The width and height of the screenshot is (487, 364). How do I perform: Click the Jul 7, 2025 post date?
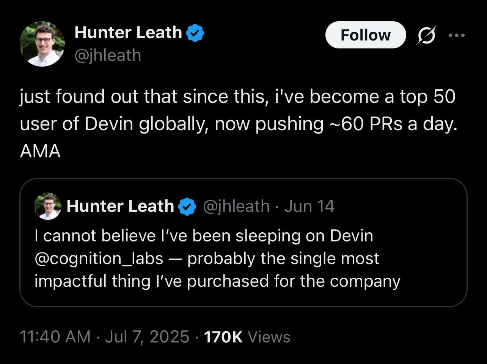coord(147,336)
